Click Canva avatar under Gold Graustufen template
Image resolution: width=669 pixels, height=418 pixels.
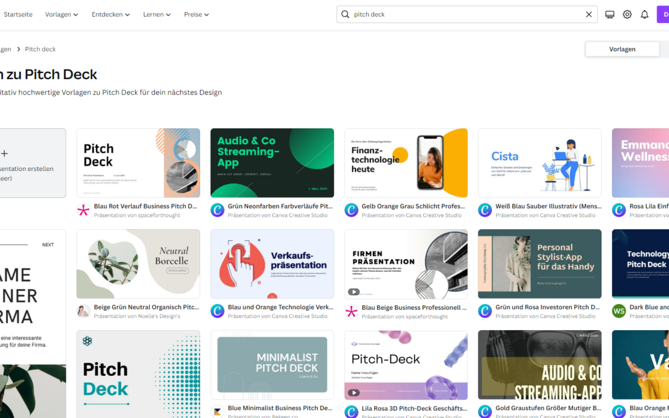coord(484,412)
